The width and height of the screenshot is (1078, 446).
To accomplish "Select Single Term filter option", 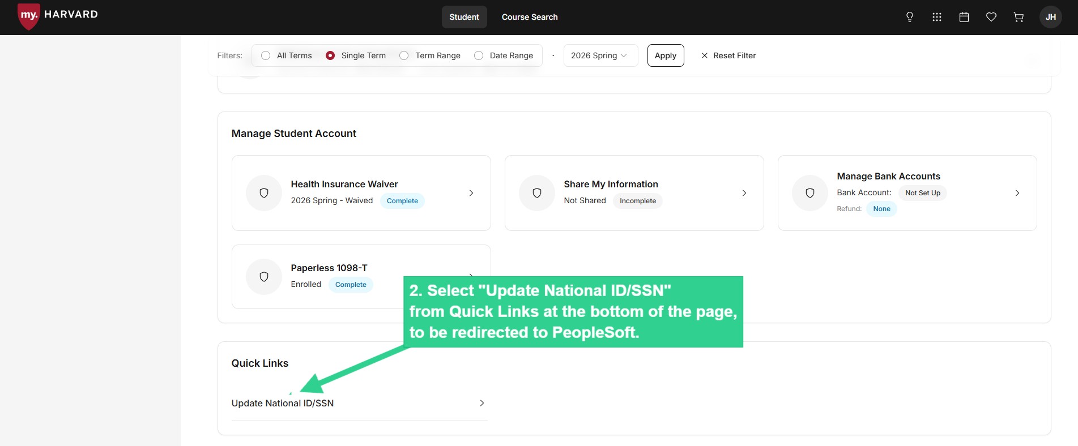I will click(356, 55).
